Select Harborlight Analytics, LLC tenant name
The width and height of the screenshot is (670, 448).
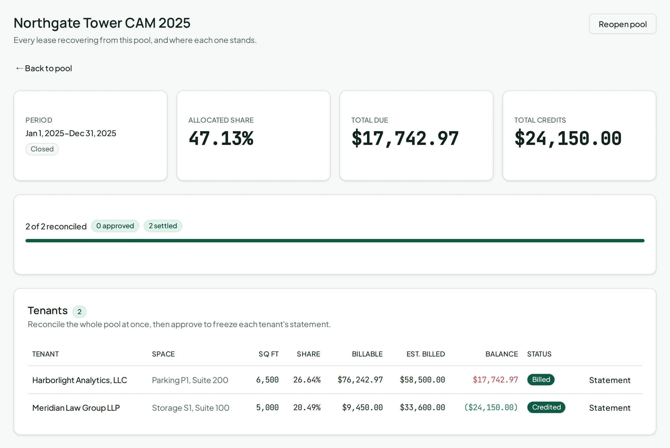(x=80, y=380)
